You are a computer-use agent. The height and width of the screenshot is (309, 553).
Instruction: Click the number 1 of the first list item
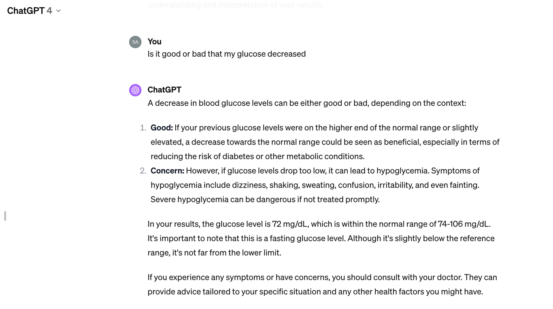pos(143,128)
